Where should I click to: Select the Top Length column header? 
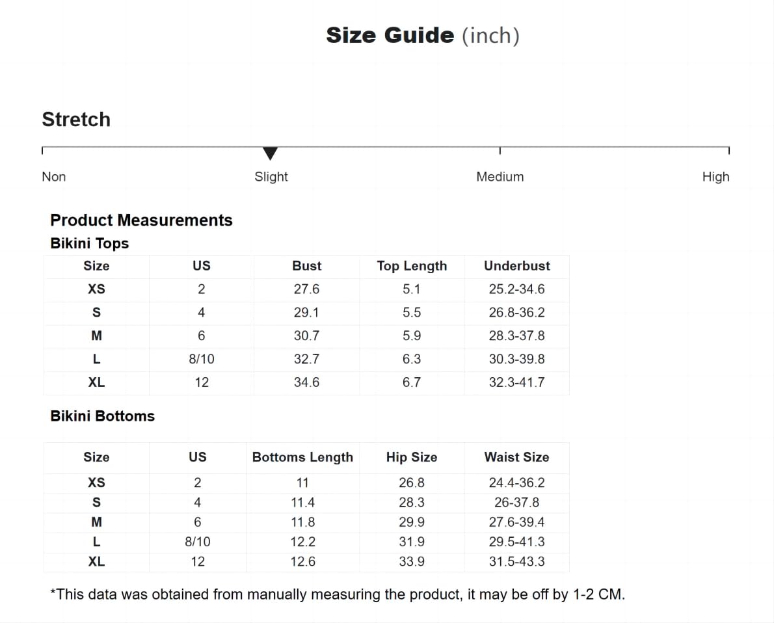412,266
